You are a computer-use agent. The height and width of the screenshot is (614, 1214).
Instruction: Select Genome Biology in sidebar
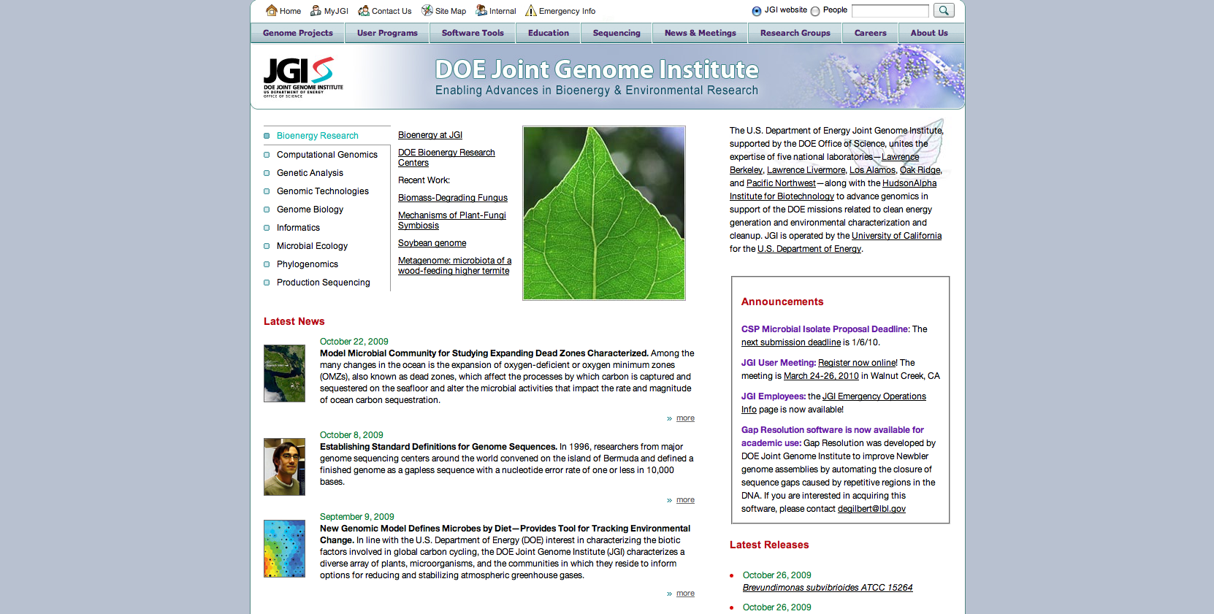(310, 210)
